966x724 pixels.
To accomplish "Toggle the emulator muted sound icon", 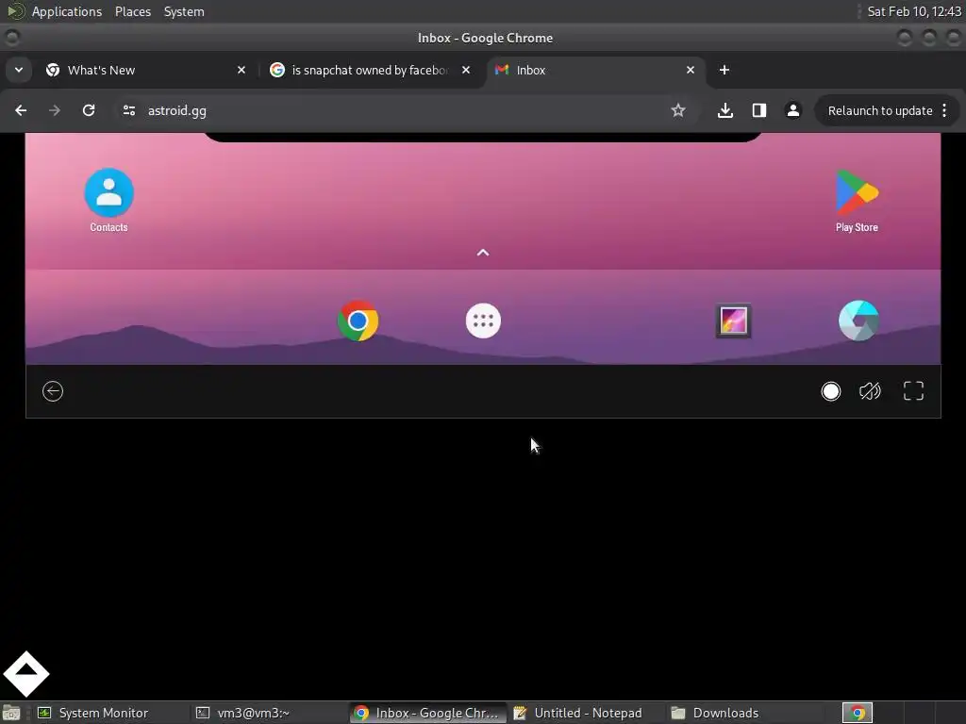I will [x=870, y=391].
